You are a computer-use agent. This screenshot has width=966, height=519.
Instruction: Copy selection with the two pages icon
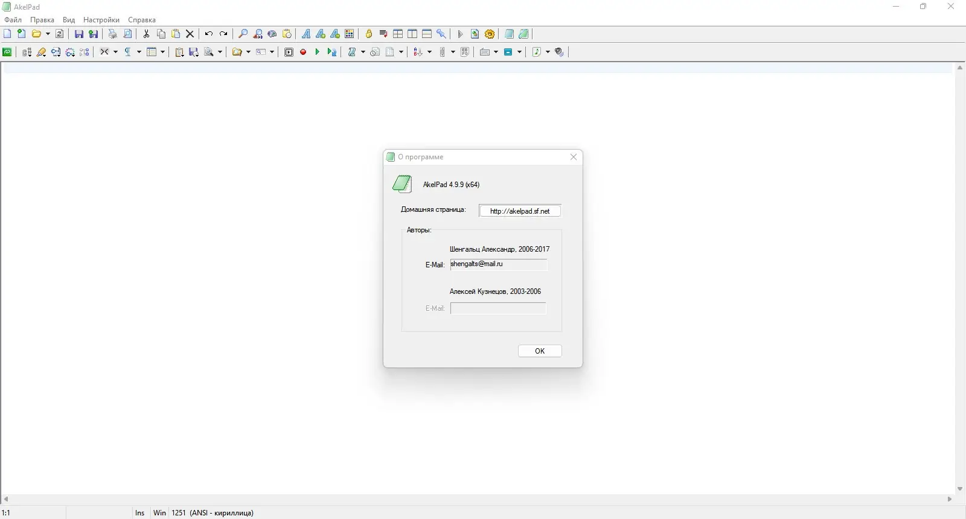161,34
